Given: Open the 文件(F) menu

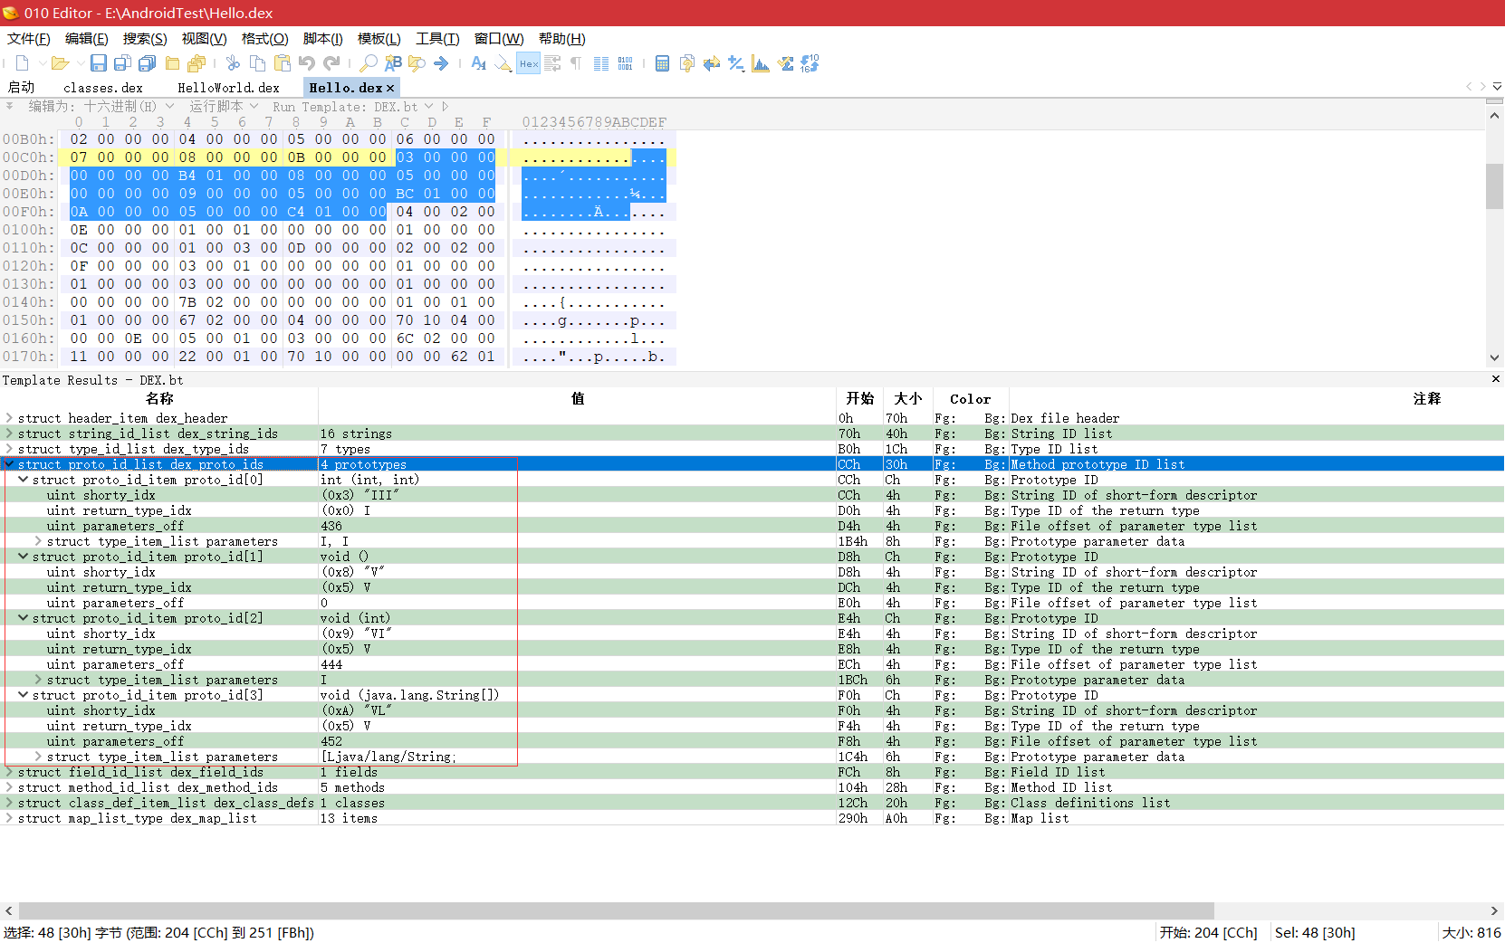Looking at the screenshot, I should click(28, 38).
